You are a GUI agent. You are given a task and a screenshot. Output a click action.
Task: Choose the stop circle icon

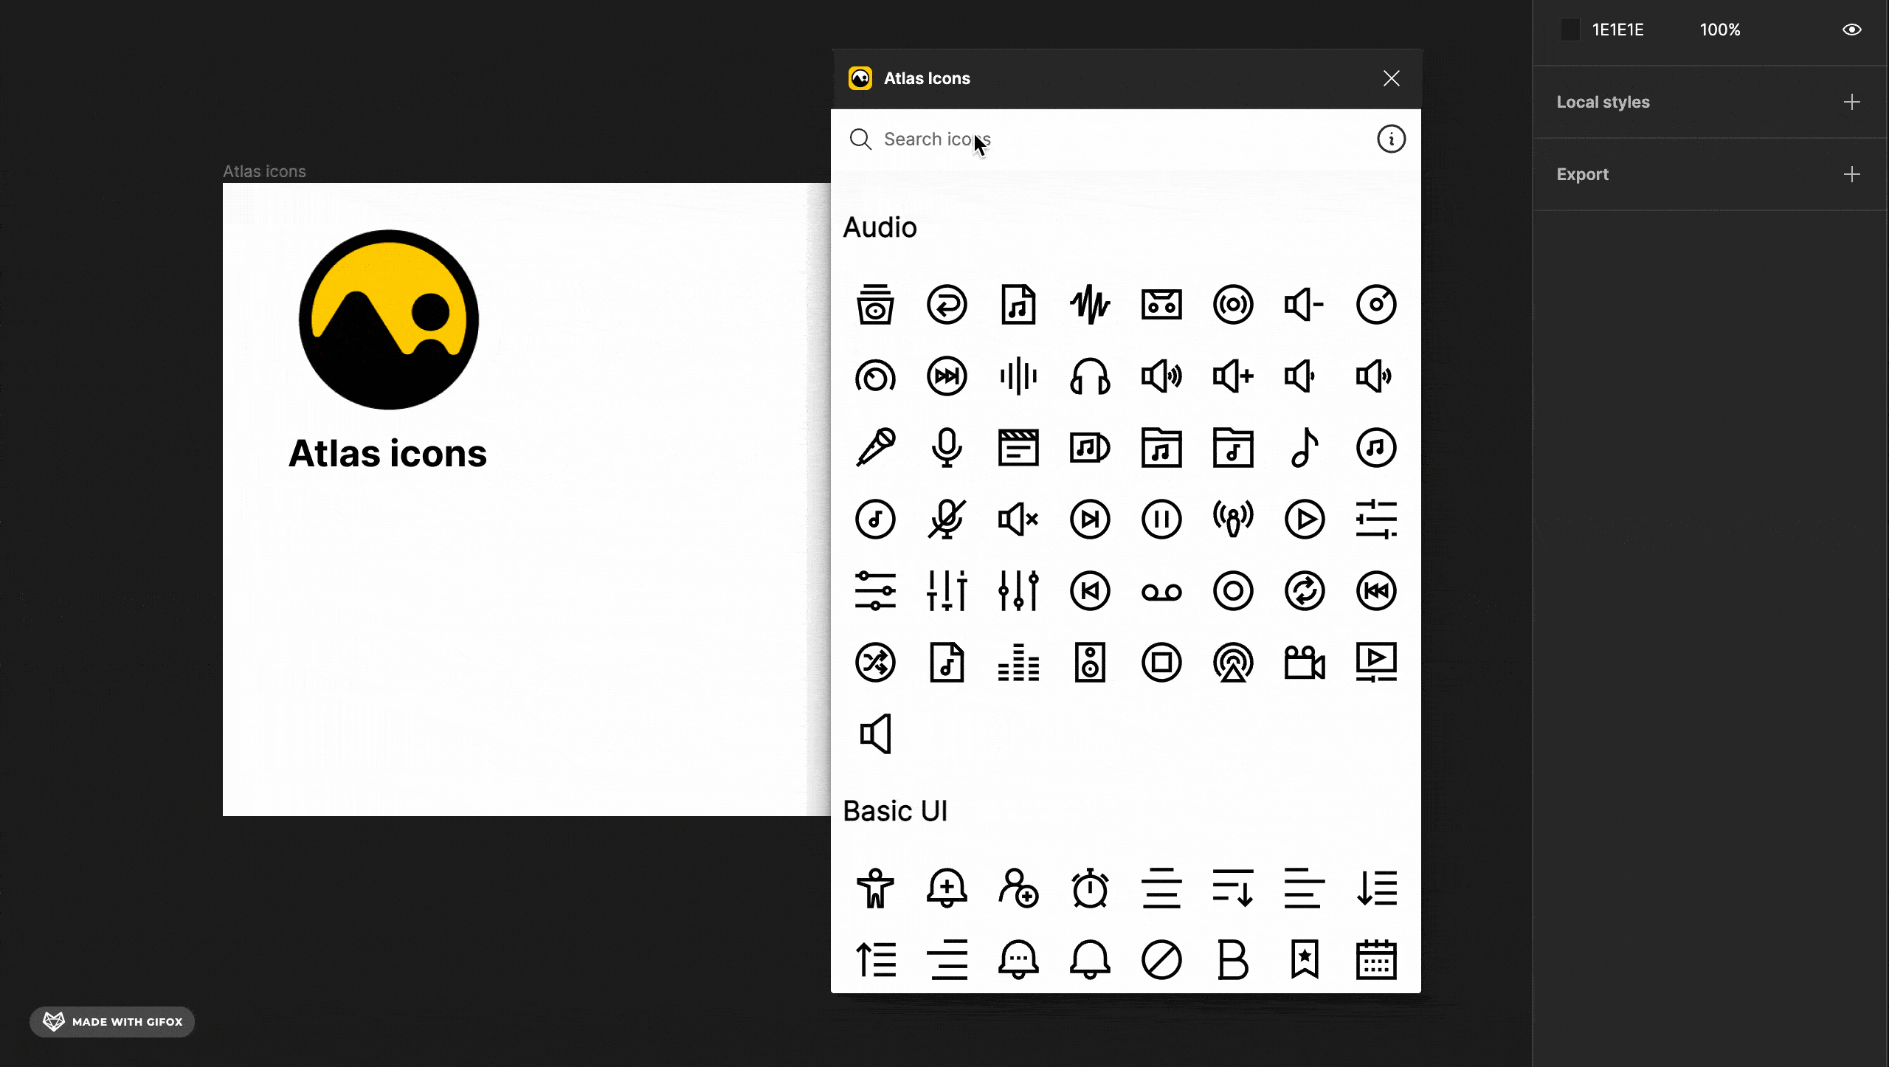[1161, 663]
